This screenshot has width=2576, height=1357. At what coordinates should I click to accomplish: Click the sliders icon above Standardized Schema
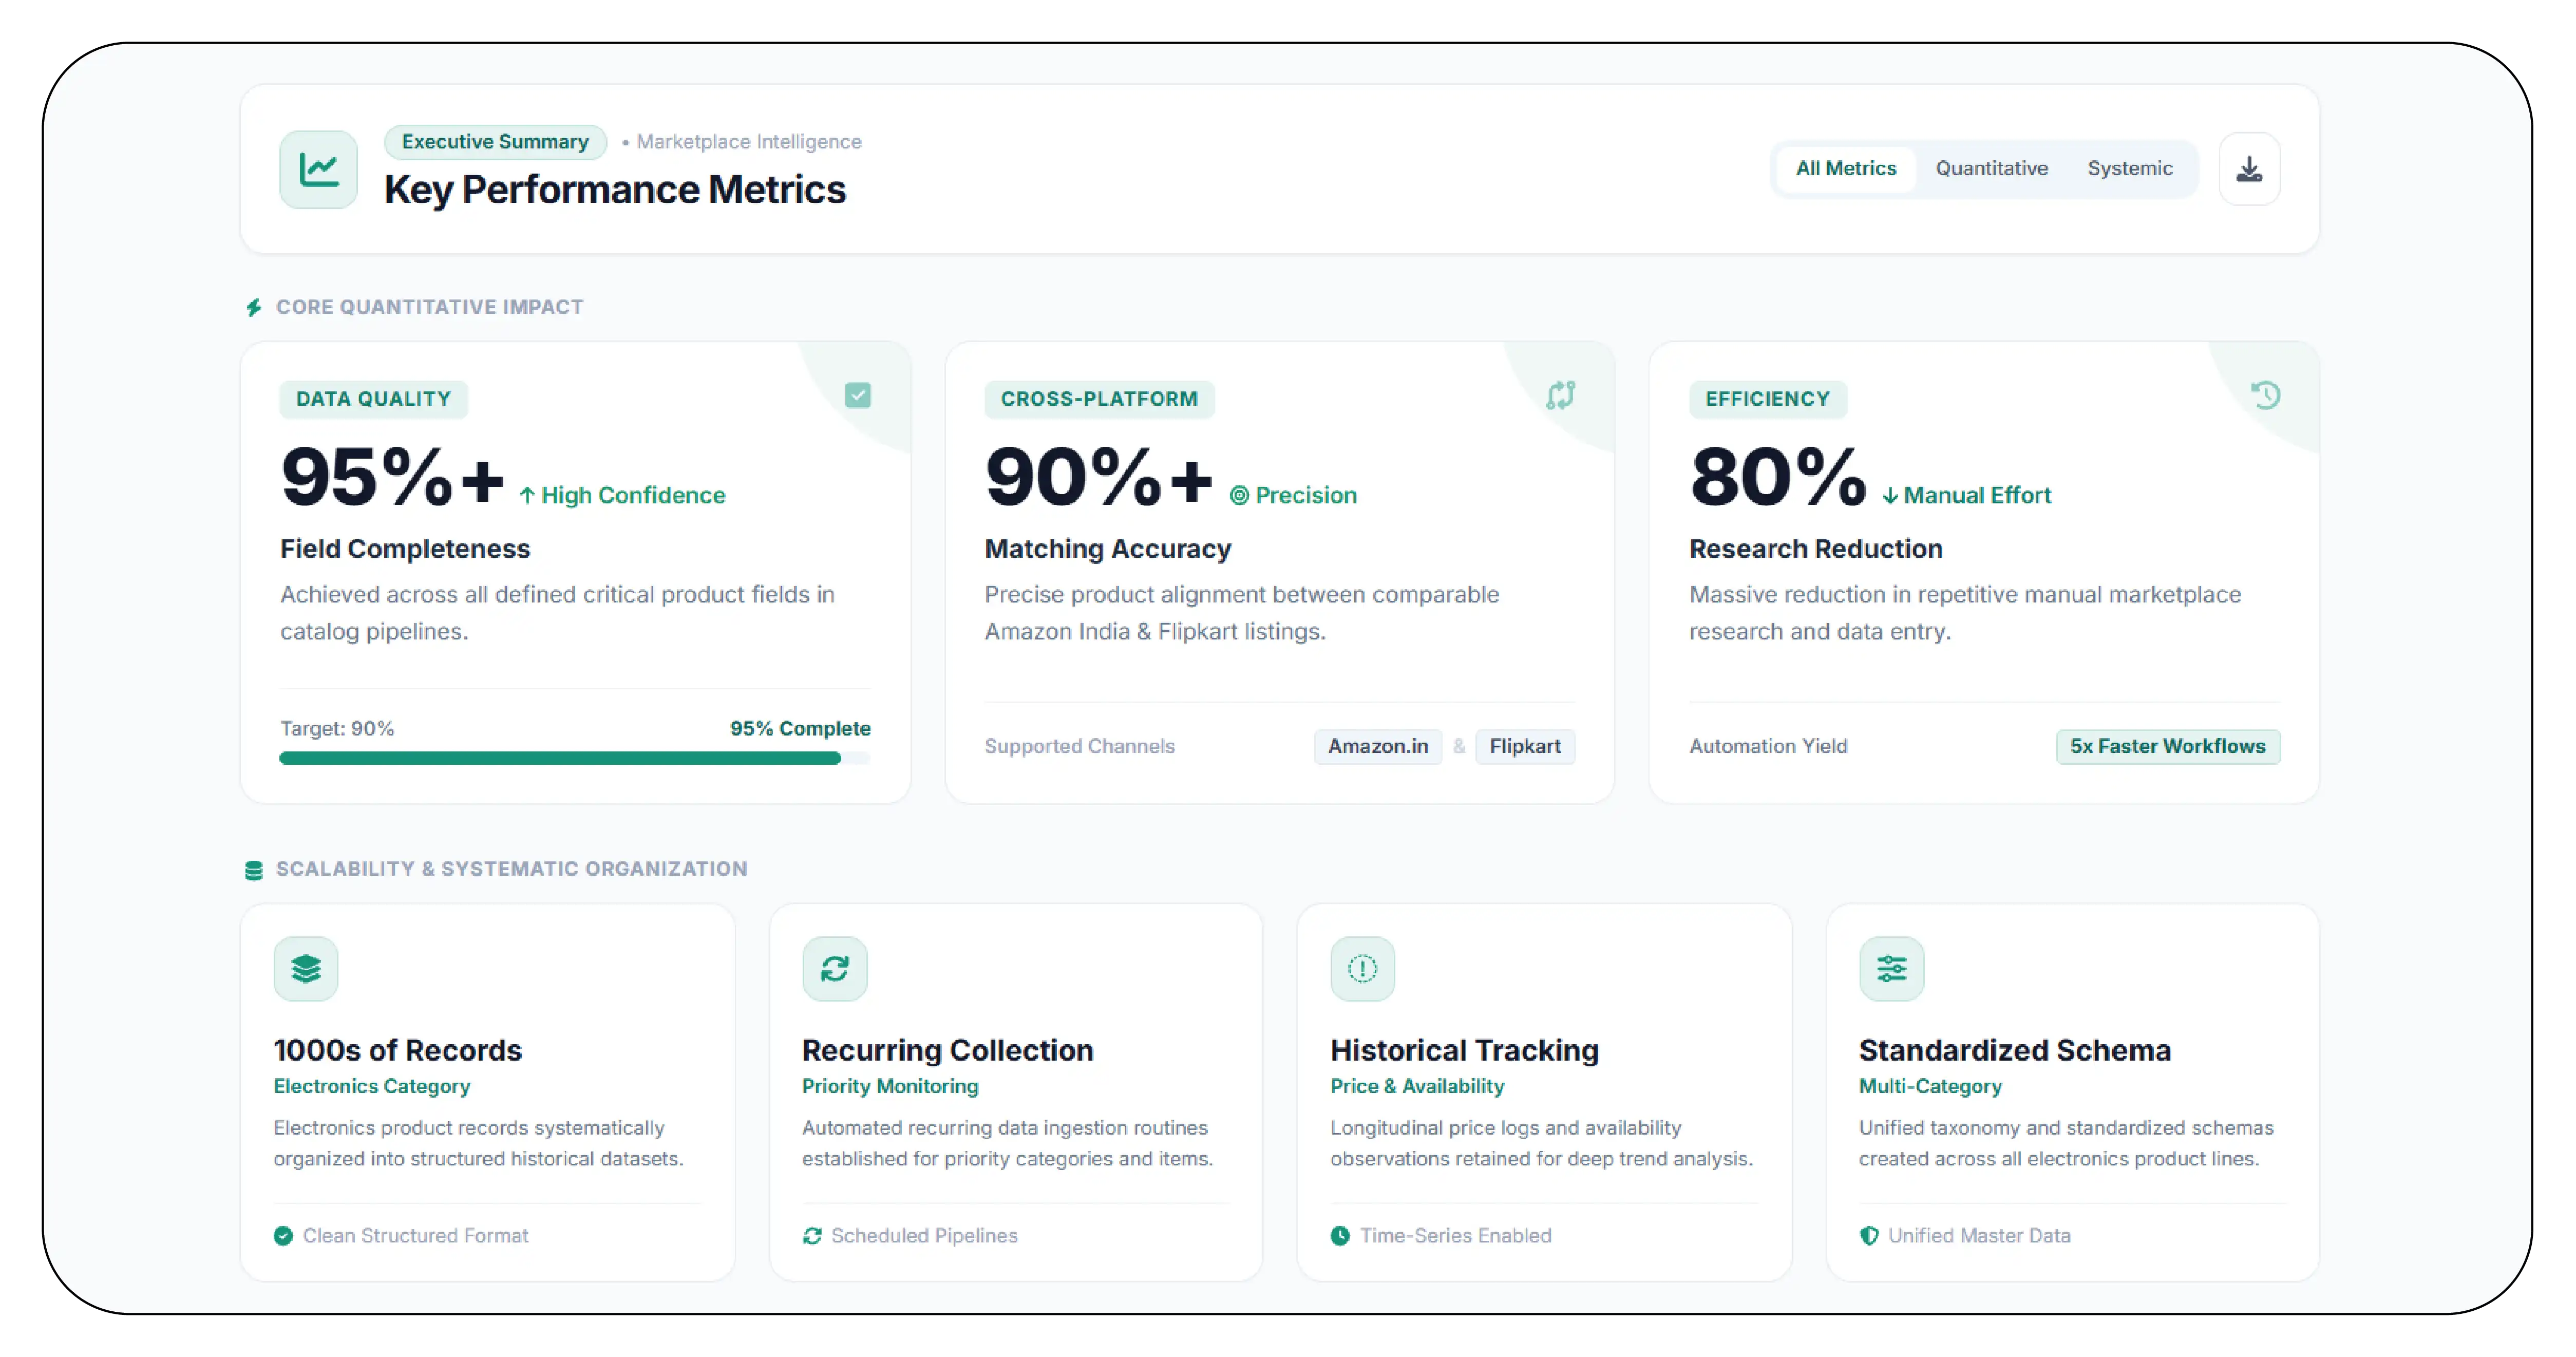coord(1891,968)
